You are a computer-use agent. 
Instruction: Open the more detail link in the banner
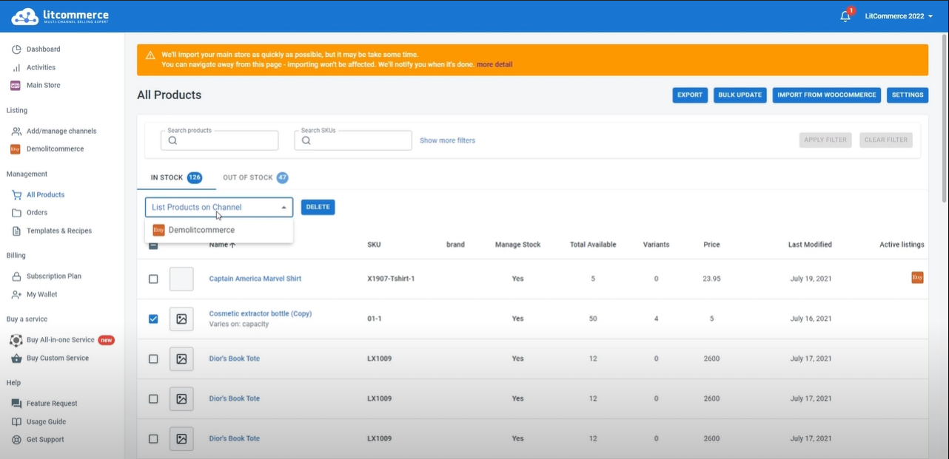[494, 65]
